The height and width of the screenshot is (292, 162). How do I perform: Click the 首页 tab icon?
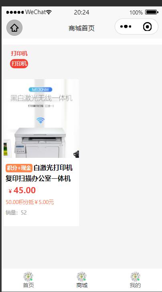point(28,276)
